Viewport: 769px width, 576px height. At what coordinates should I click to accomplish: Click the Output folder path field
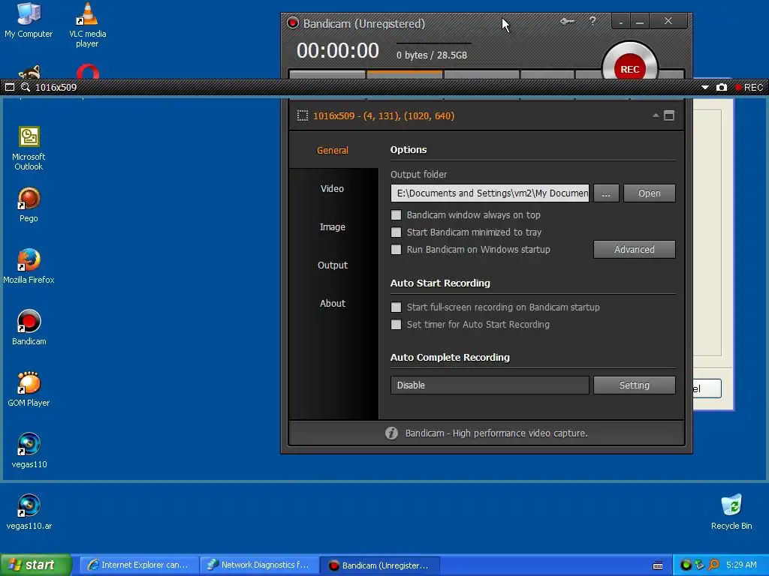coord(490,193)
